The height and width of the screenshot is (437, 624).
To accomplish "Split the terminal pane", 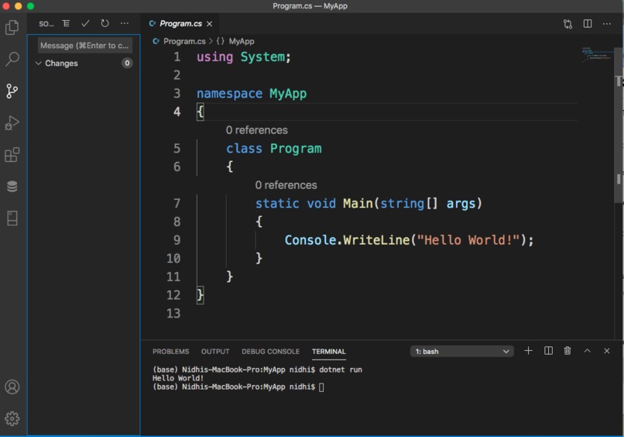I will [548, 350].
